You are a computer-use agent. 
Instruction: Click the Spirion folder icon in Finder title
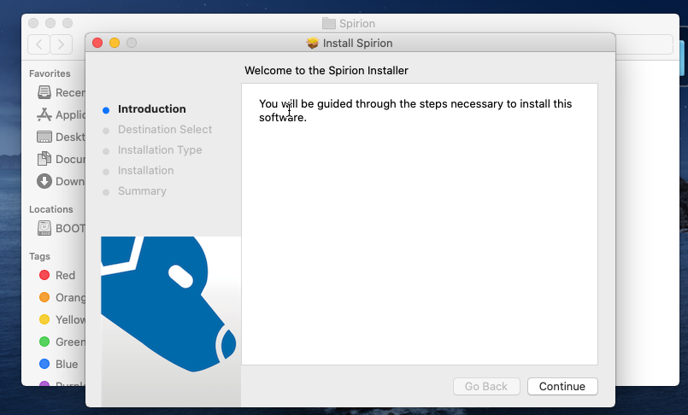pos(329,23)
